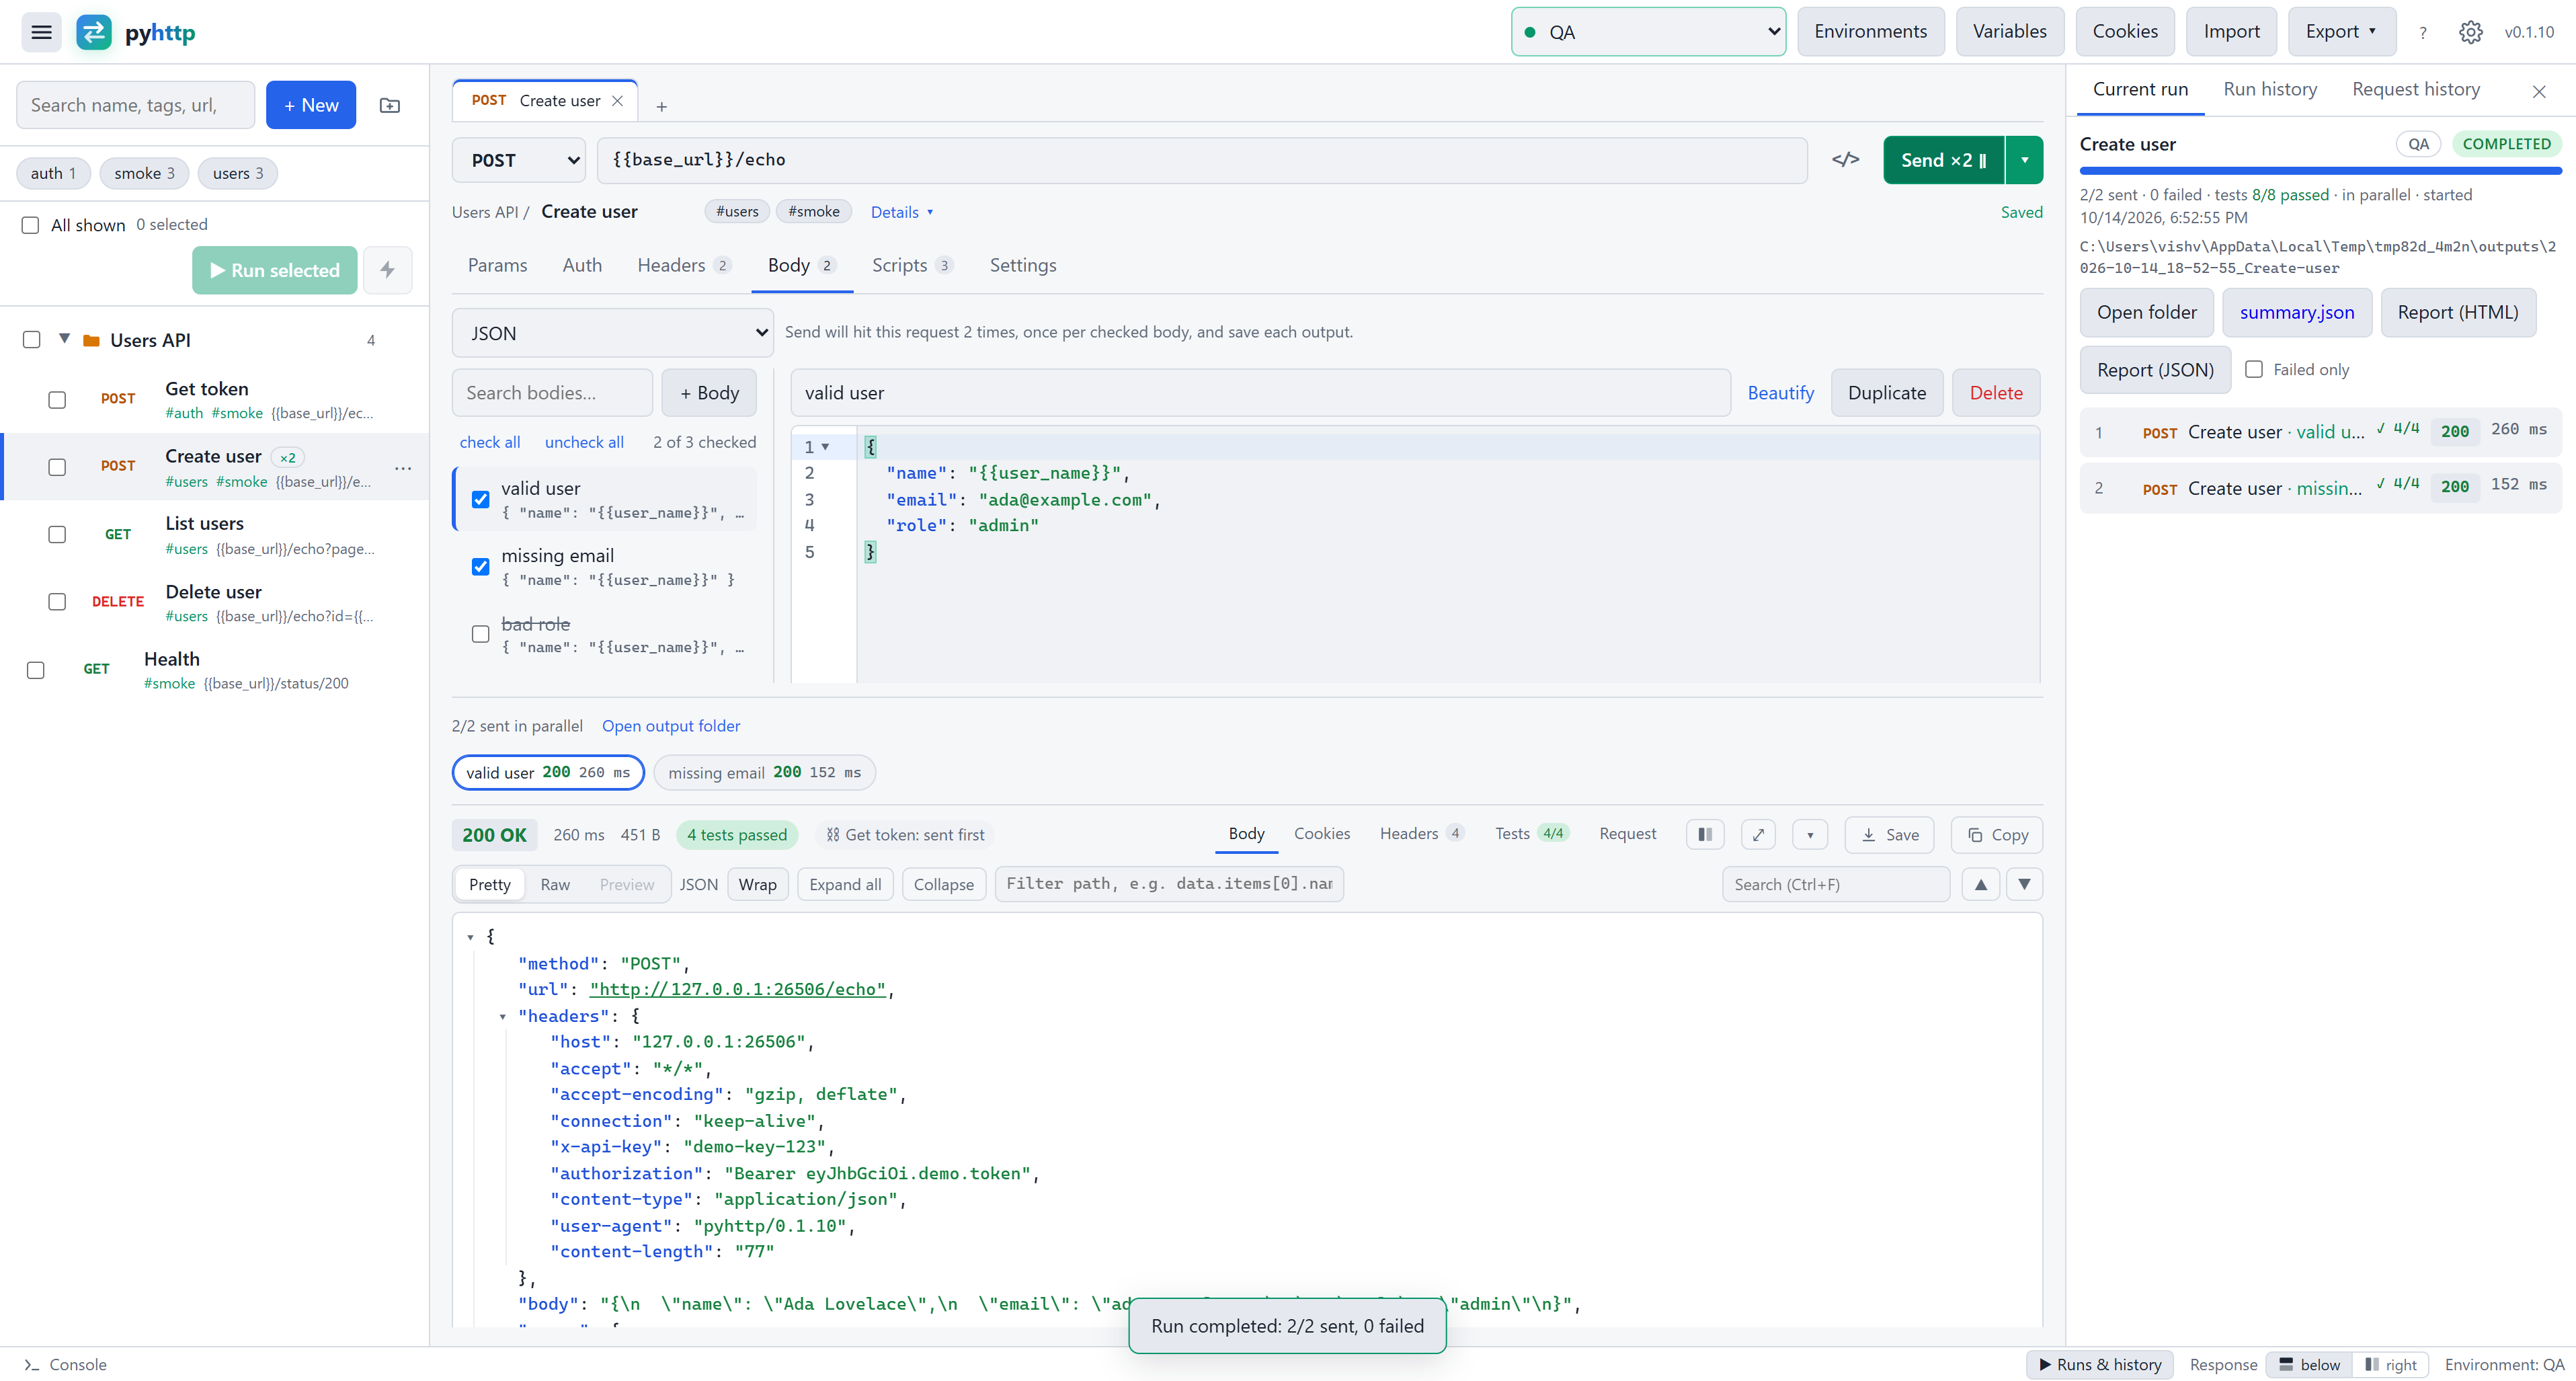Click the Duplicate body button
The width and height of the screenshot is (2576, 1381).
(x=1886, y=393)
